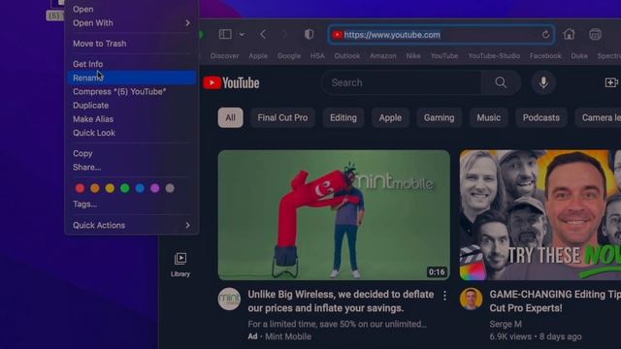Screen dimensions: 621x349
Task: Choose Open in the context menu
Action: point(132,9)
